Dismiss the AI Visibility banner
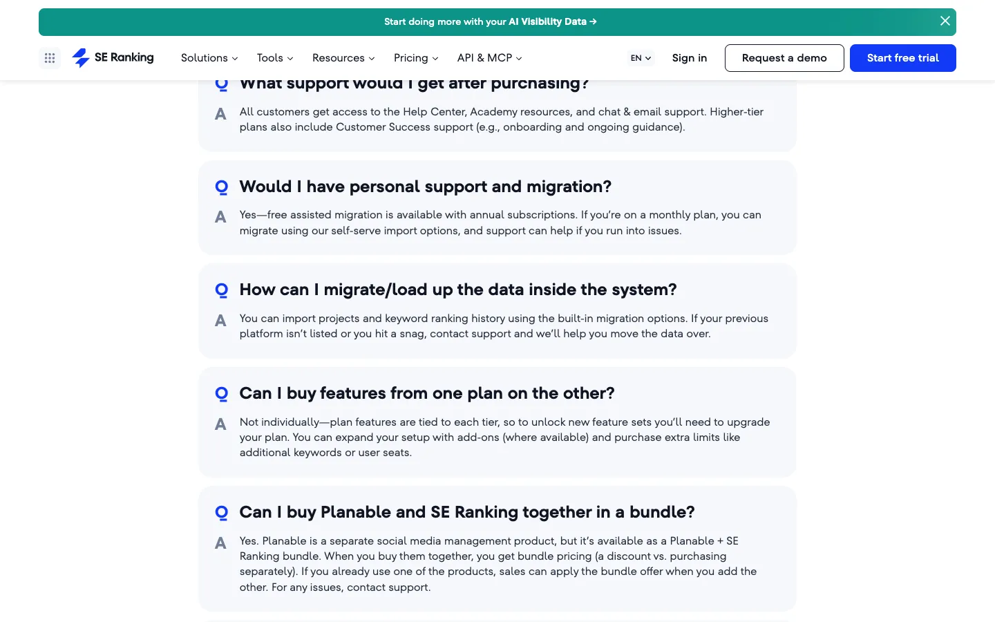 [x=945, y=21]
